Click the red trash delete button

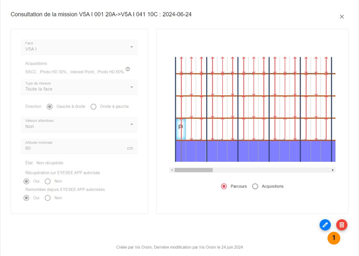click(342, 225)
